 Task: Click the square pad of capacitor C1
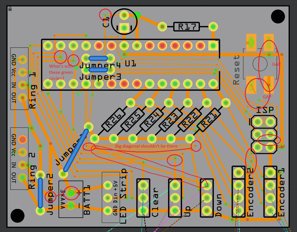coord(124,28)
